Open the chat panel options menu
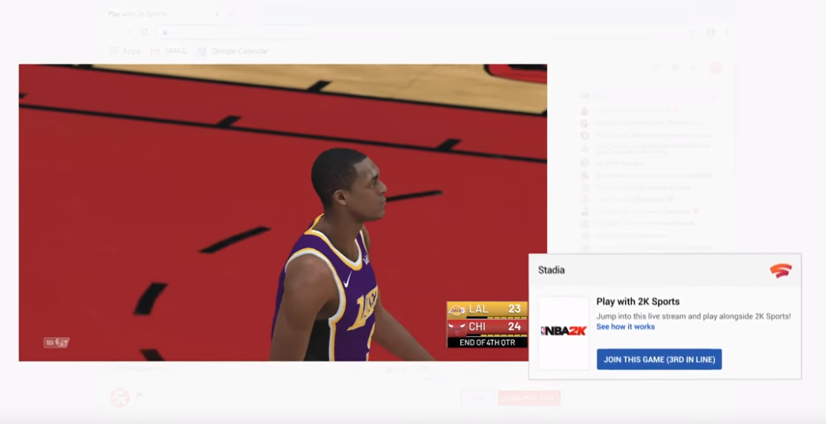This screenshot has height=424, width=826. coord(714,96)
